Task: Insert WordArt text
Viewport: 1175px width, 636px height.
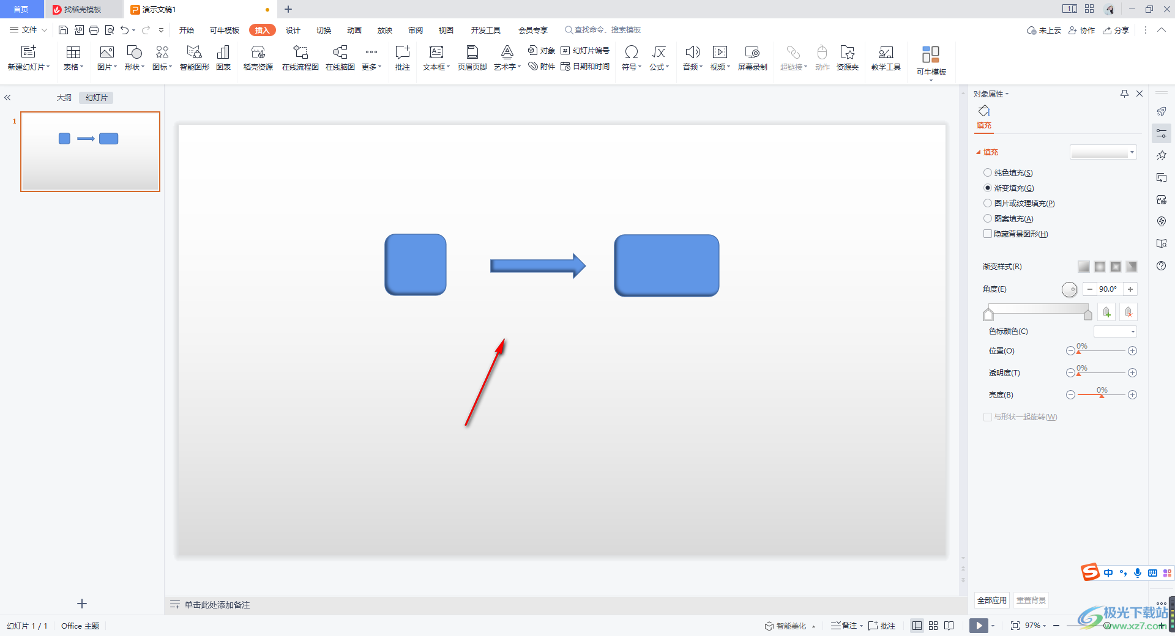Action: click(507, 58)
